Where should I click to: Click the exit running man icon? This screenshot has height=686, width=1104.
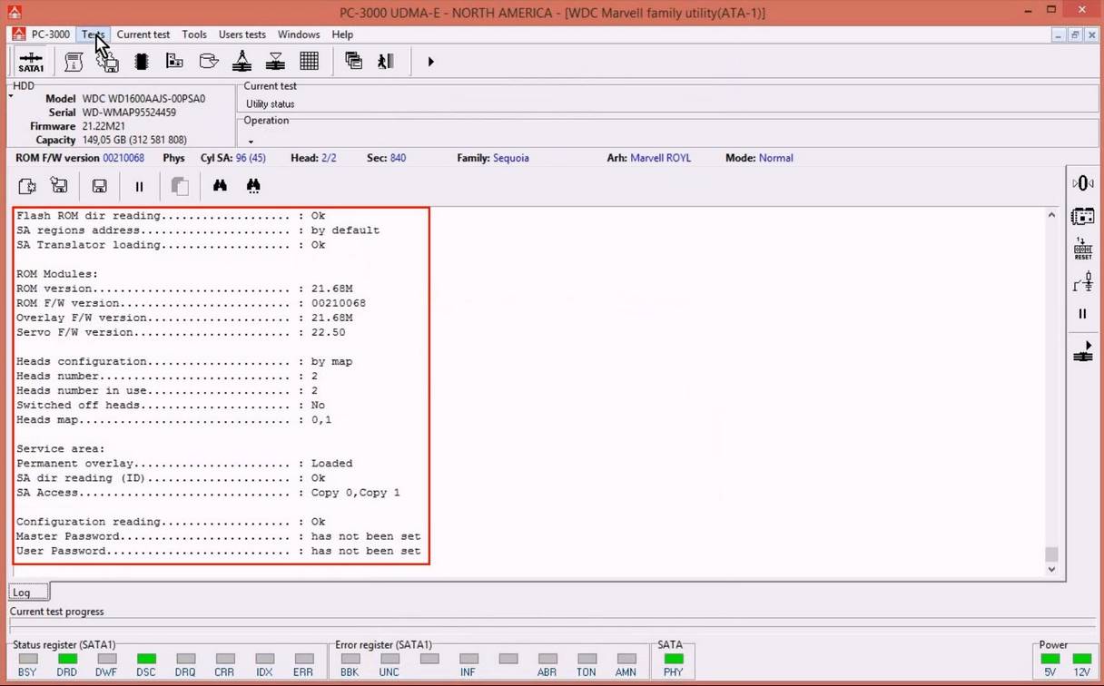point(386,62)
